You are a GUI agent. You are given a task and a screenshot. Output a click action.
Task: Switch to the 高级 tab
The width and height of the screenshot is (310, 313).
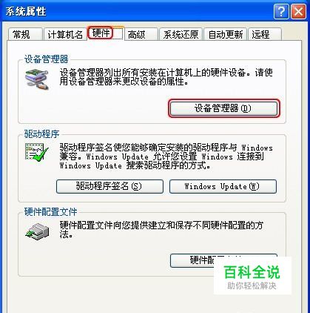click(141, 34)
